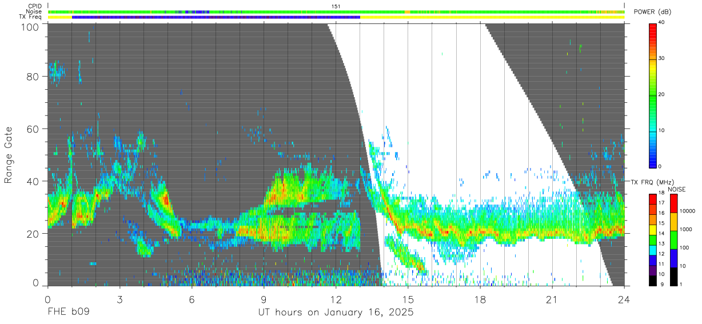Click the Range Gate axis title
The image size is (702, 324).
[9, 155]
